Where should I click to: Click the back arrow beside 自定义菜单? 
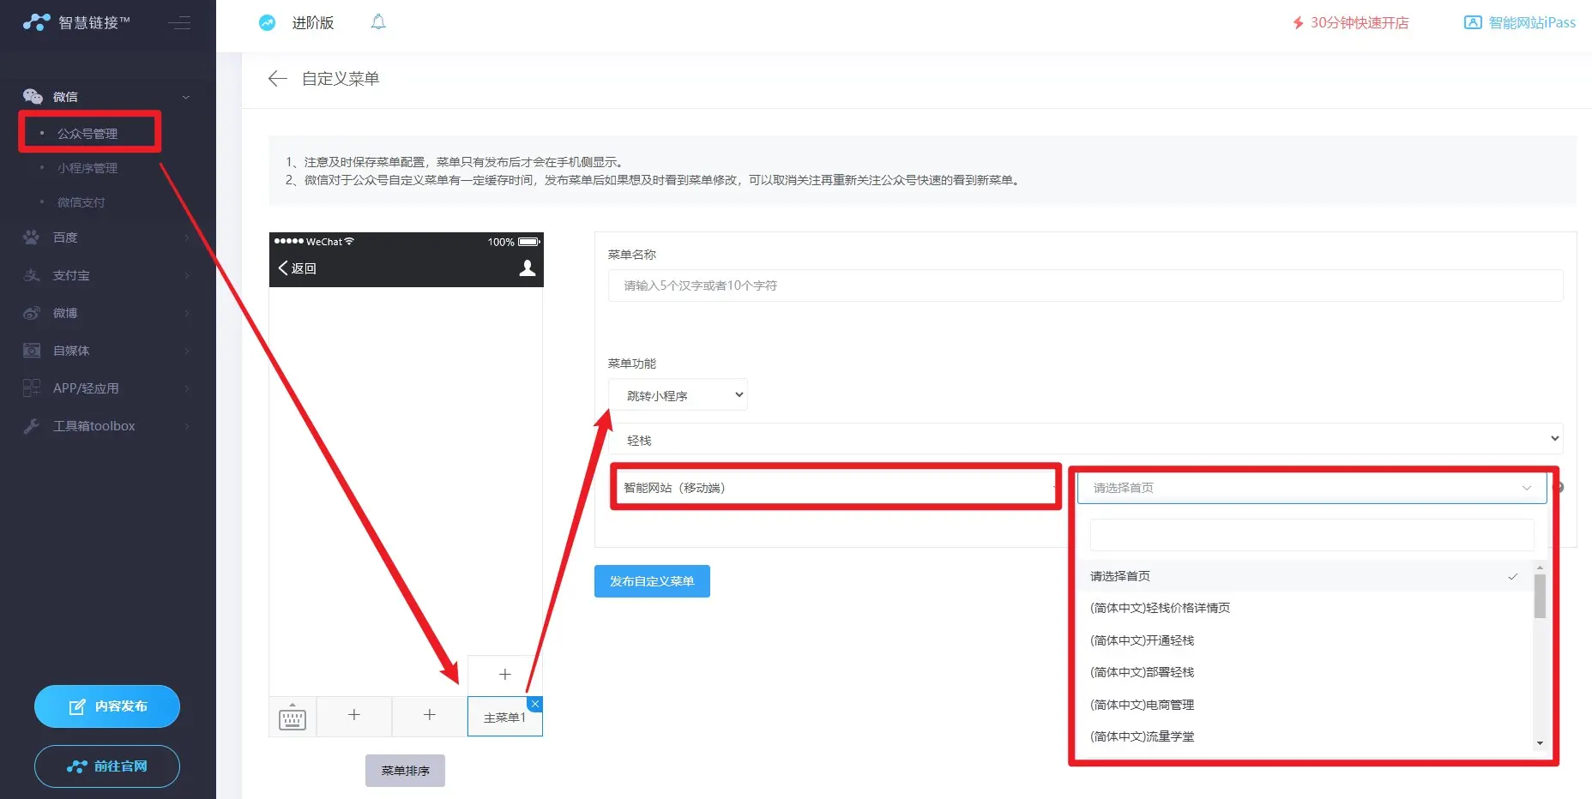pos(277,79)
